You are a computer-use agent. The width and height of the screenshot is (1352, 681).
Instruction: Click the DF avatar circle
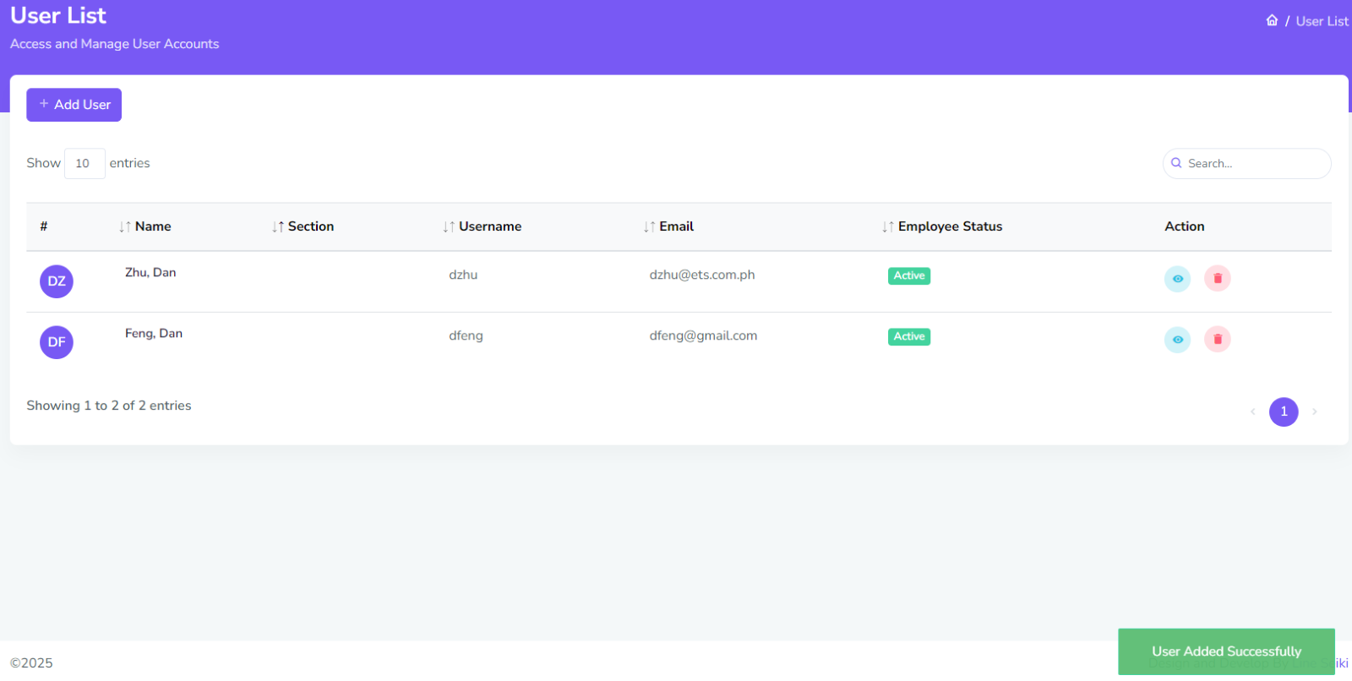click(57, 342)
